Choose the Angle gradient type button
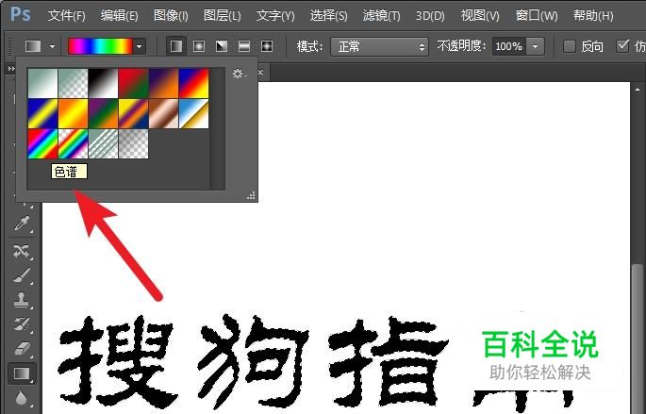The width and height of the screenshot is (646, 414). click(222, 46)
